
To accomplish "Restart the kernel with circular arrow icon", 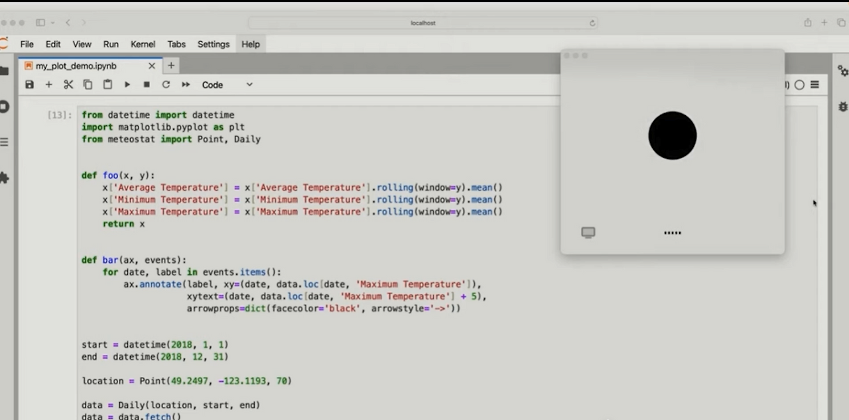I will click(166, 85).
